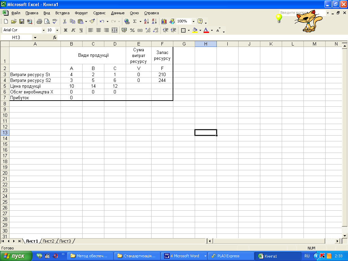Viewport: 348px width, 261px height.
Task: Paste from clipboard icon
Action: coord(80,21)
